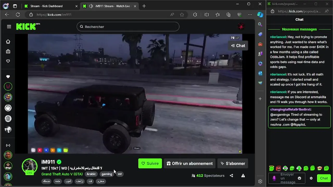Click the solid heart icon in sidebar
The height and width of the screenshot is (187, 333).
8,77
